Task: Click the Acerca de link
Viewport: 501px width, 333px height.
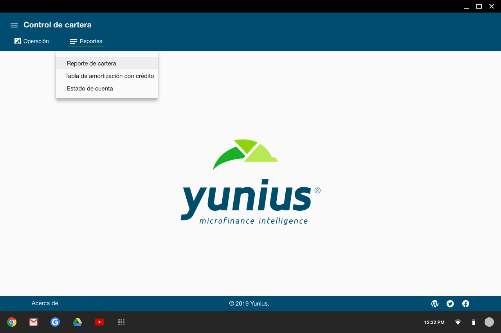Action: pos(45,303)
